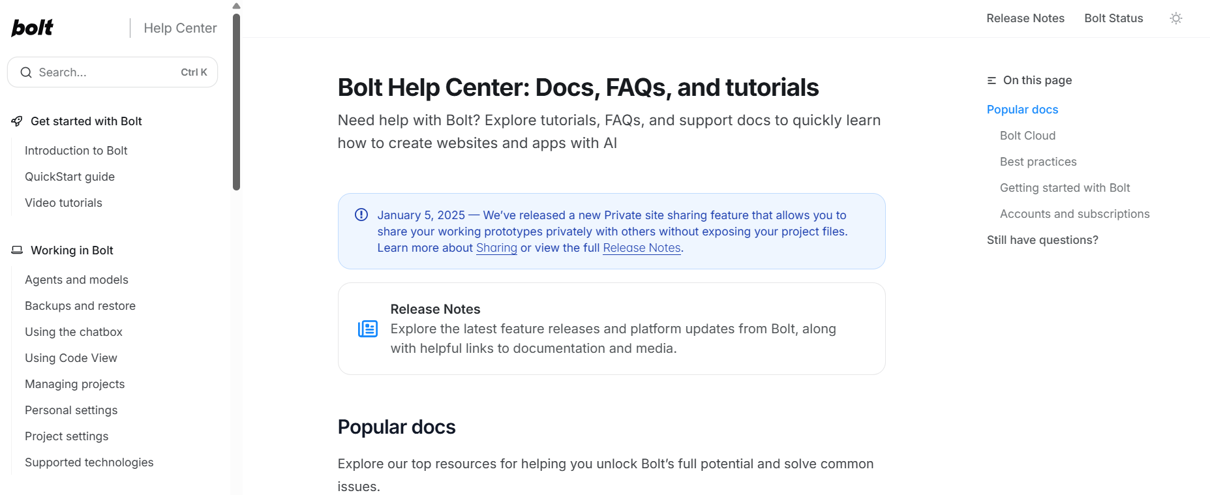Click the search magnifier icon

[x=26, y=72]
